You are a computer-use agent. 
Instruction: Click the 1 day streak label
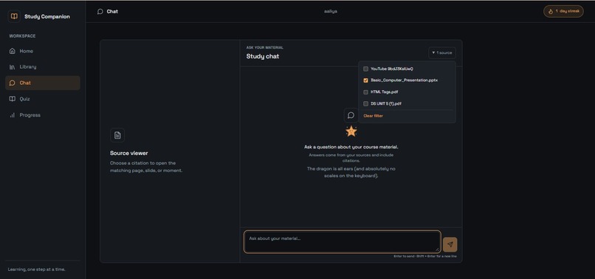(567, 11)
